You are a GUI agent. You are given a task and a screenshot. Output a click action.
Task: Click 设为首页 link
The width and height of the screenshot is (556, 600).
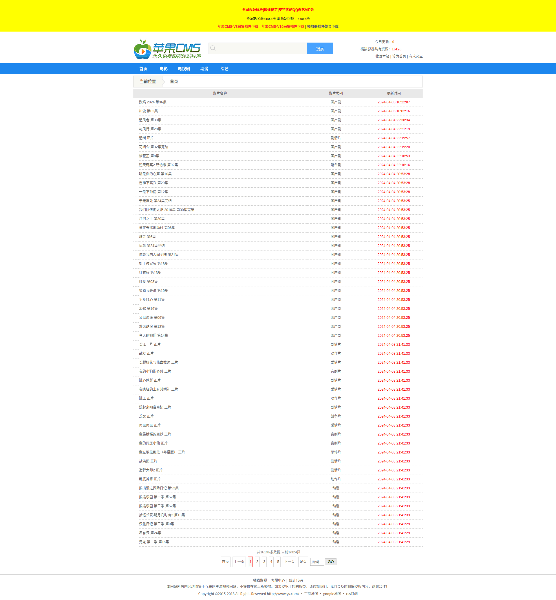[x=399, y=56]
